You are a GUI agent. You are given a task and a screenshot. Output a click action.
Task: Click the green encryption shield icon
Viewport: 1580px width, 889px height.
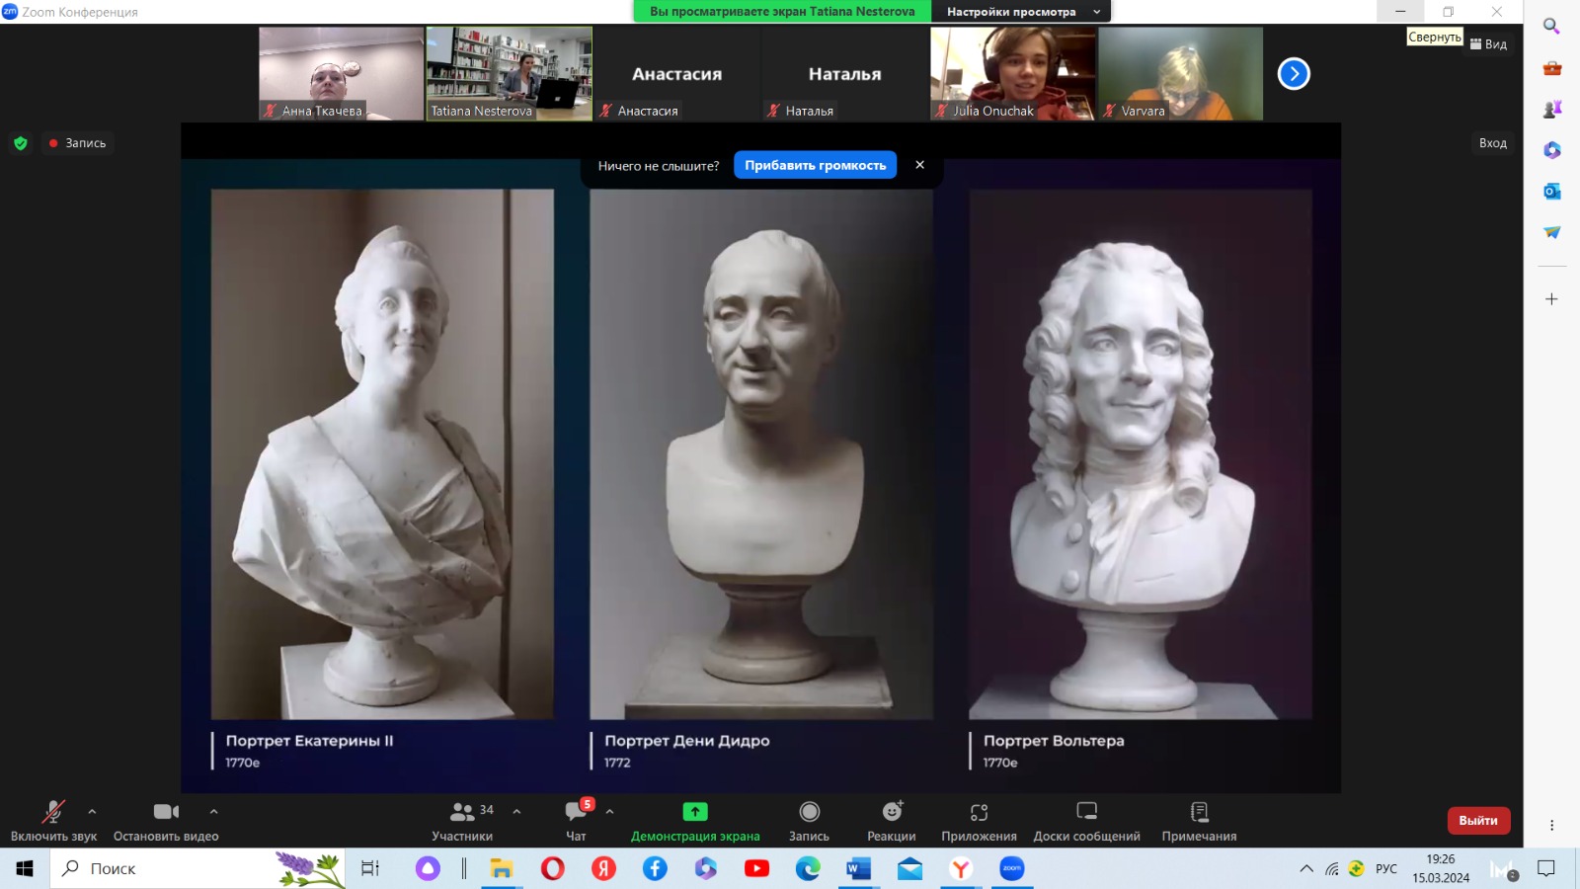pyautogui.click(x=21, y=143)
